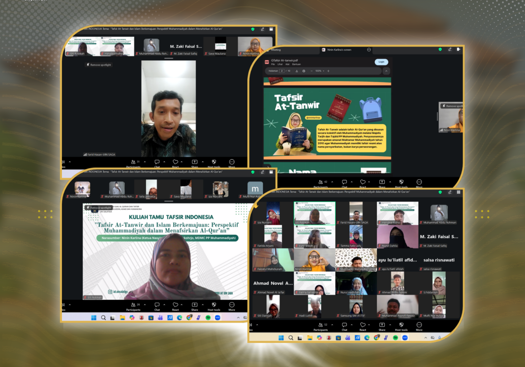The image size is (525, 367).
Task: Open Zoom from the gallery window's taskbar
Action: click(x=405, y=338)
